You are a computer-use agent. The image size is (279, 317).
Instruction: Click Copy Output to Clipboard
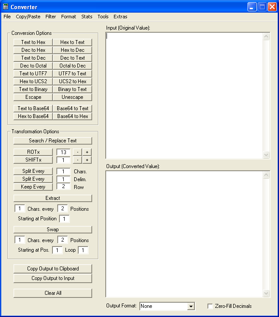click(53, 269)
